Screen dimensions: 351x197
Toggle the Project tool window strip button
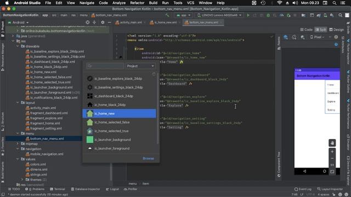3,29
